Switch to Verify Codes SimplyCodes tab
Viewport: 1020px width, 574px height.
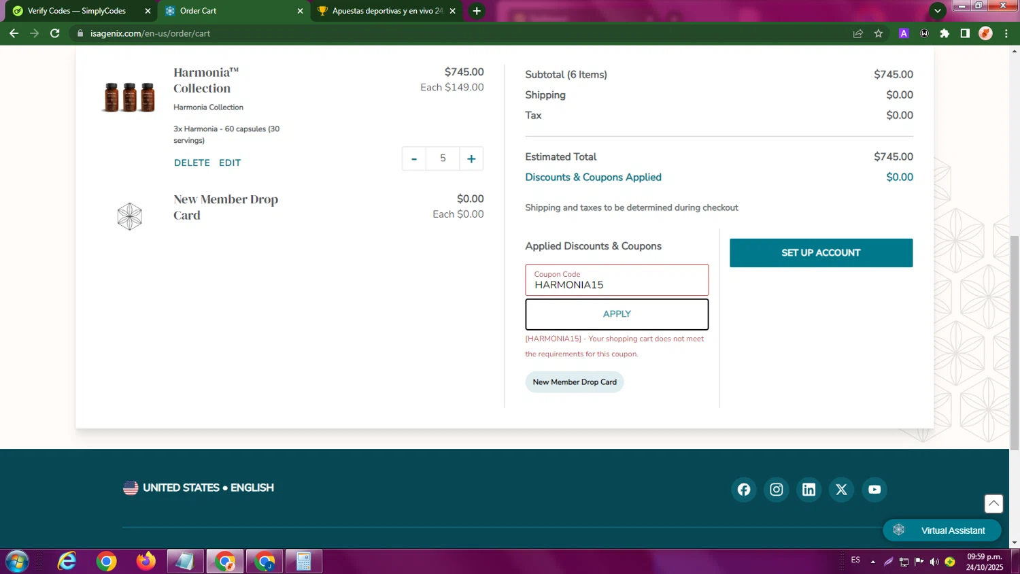[76, 11]
